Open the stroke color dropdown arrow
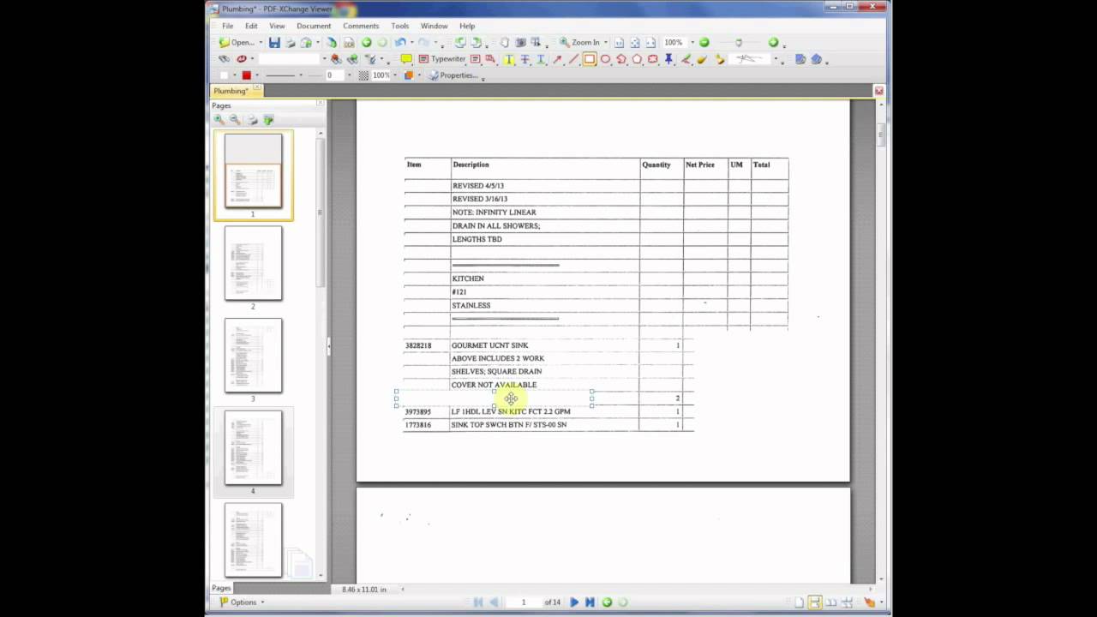The height and width of the screenshot is (617, 1097). pos(257,75)
